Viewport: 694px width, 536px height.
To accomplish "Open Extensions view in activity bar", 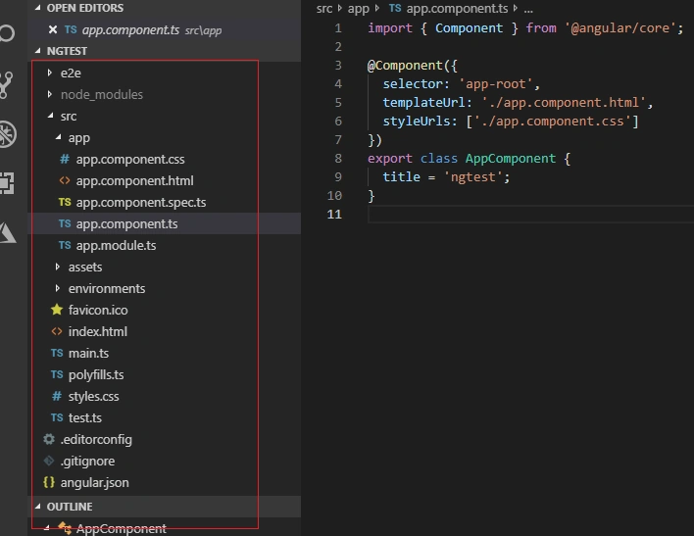I will pyautogui.click(x=7, y=183).
